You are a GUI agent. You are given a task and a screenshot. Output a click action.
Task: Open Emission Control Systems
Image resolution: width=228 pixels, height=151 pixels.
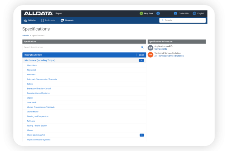(x=38, y=93)
